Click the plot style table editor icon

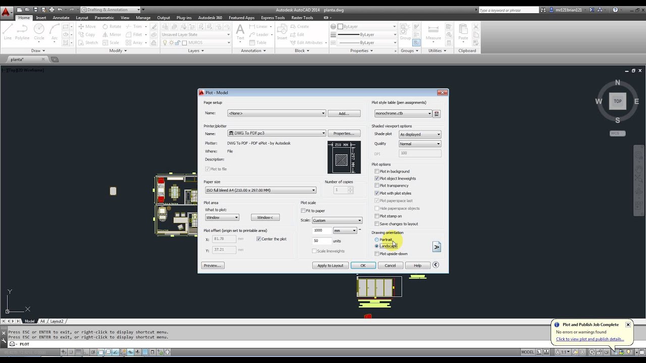point(437,113)
